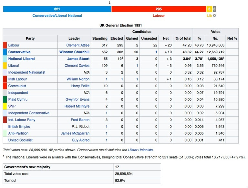Open the Independent Conservative link
Image resolution: width=248 pixels, height=188 pixels.
[x=29, y=113]
